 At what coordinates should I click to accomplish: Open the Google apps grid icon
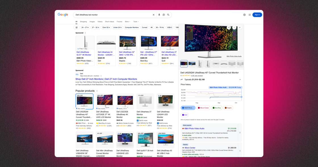[249, 14]
